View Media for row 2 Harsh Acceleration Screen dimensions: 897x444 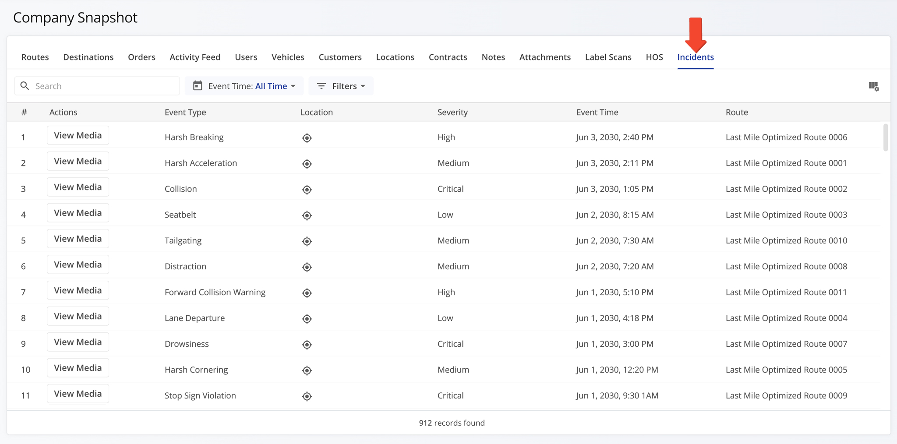point(78,161)
